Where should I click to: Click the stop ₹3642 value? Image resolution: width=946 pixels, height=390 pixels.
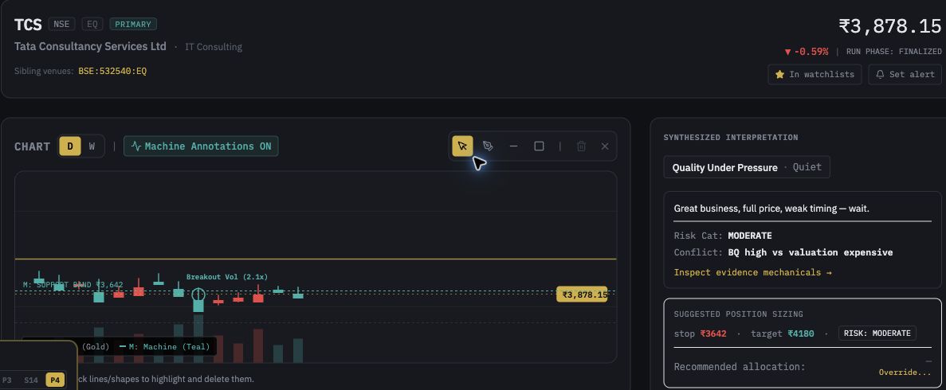tap(713, 333)
